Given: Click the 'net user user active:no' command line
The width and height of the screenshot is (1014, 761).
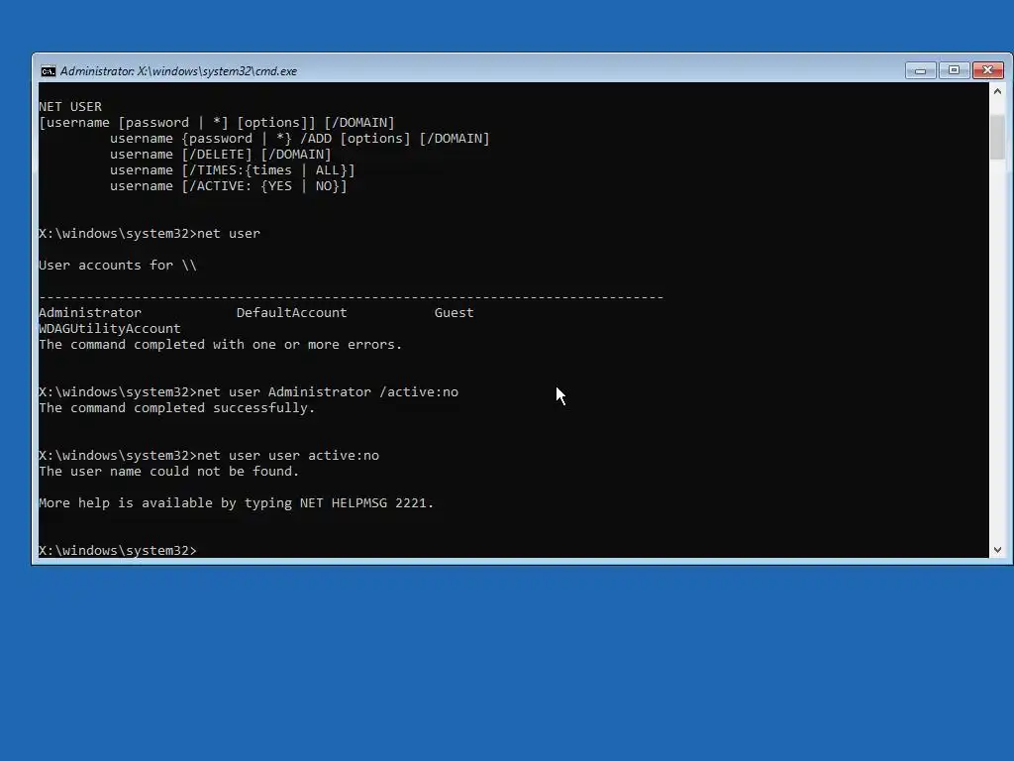Looking at the screenshot, I should pyautogui.click(x=209, y=456).
